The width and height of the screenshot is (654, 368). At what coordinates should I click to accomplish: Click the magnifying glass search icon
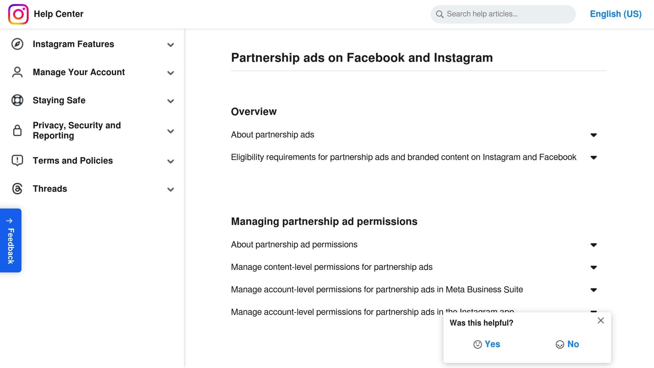pos(439,14)
